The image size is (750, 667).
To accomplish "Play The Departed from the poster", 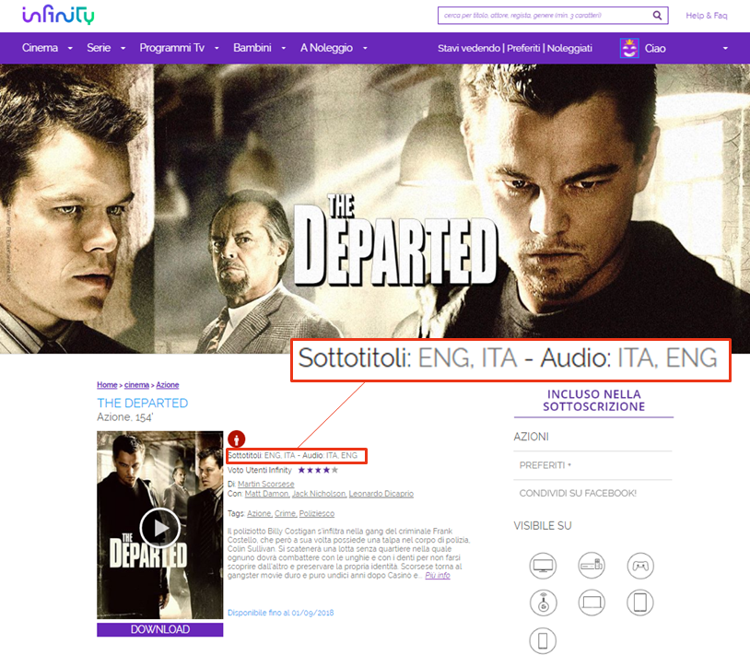I will (159, 527).
